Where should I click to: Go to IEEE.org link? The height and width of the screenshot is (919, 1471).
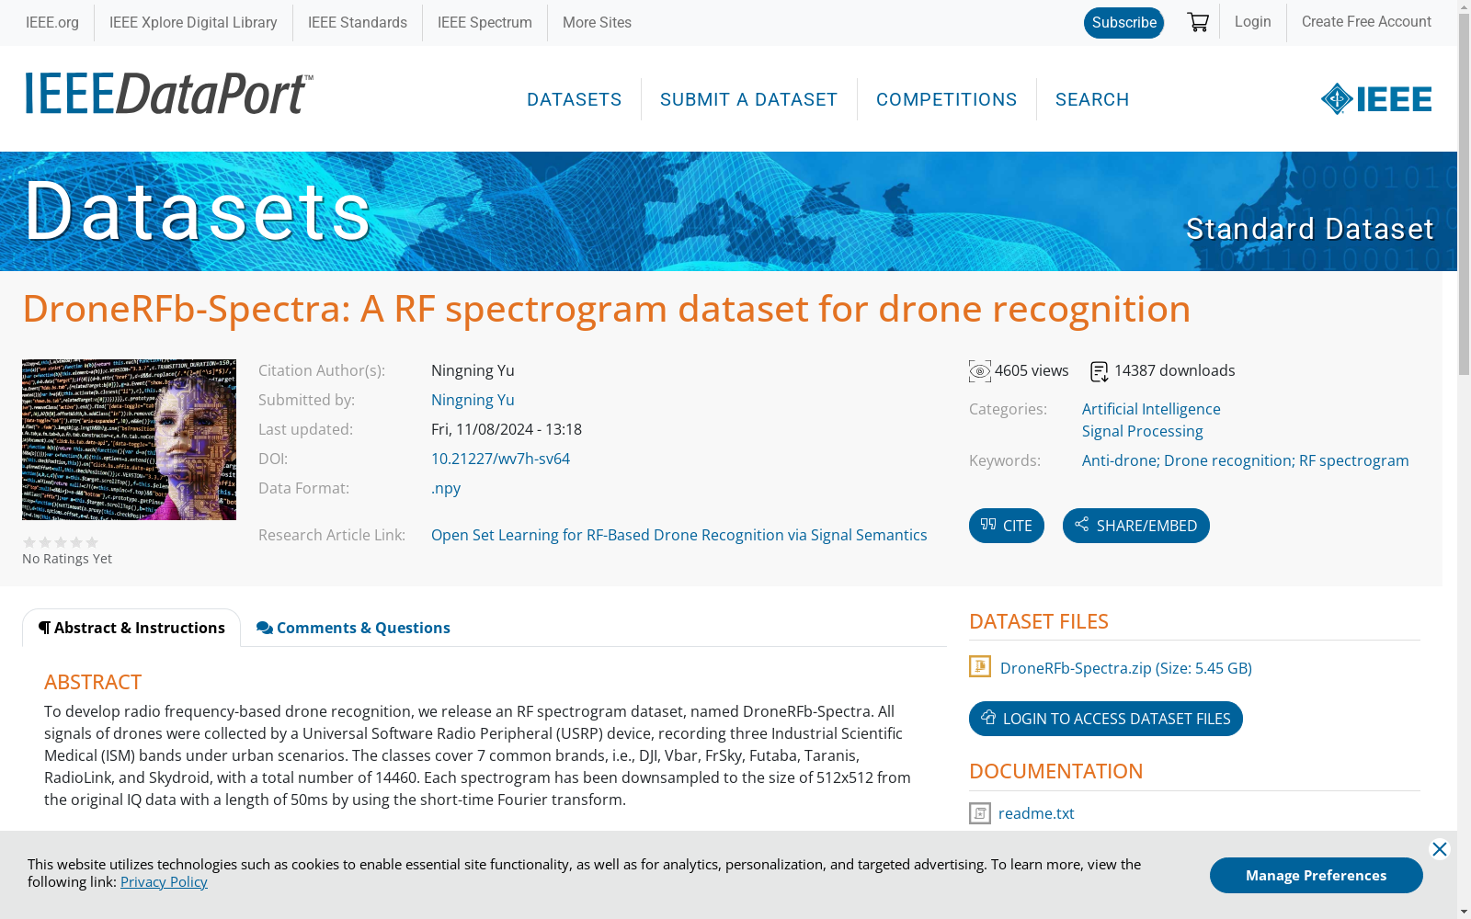(x=52, y=22)
